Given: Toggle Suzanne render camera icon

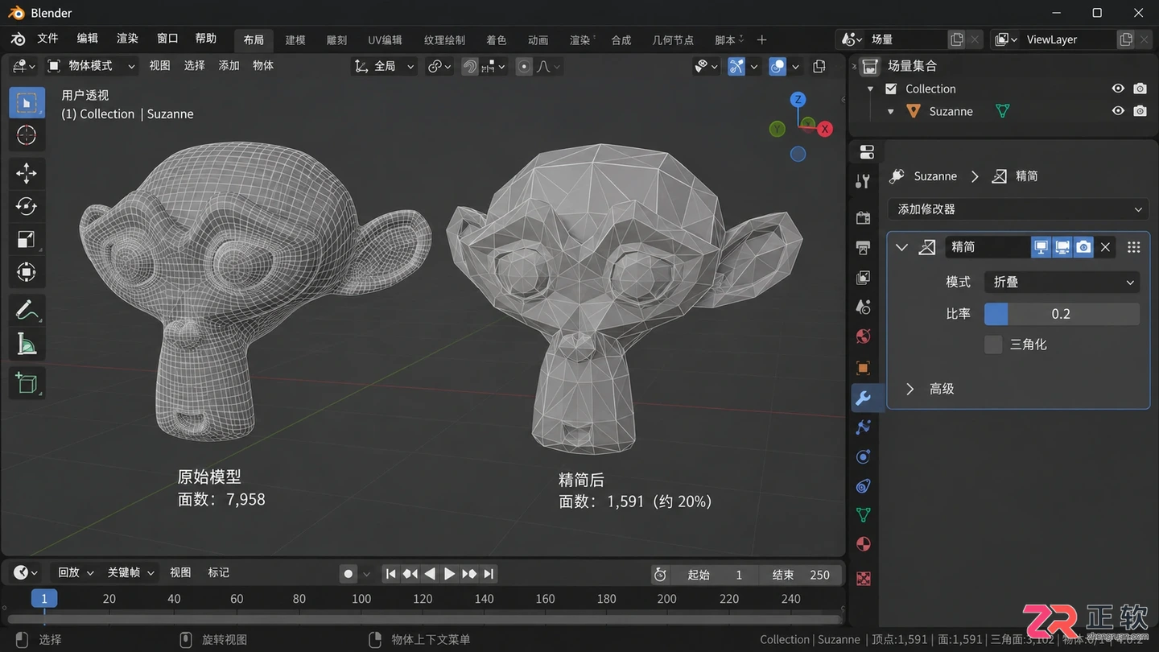Looking at the screenshot, I should [1140, 111].
